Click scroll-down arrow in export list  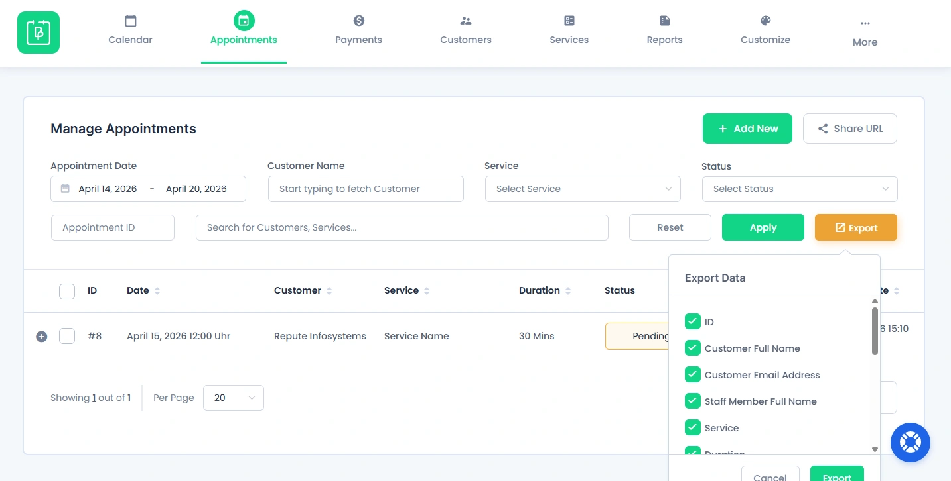point(875,450)
